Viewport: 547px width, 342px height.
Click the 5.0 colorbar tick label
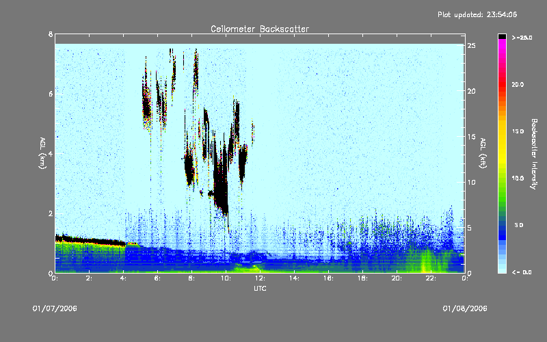pos(519,225)
